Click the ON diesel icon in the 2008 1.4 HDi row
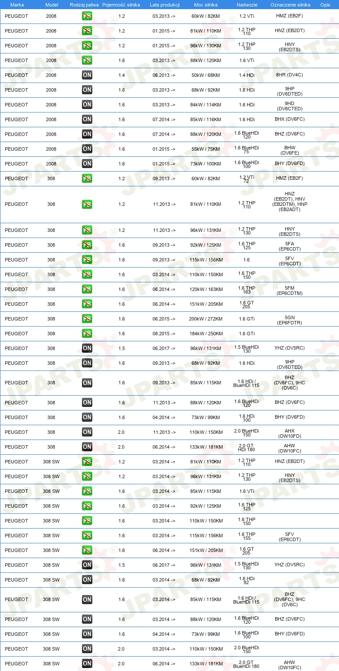This screenshot has width=339, height=671. click(x=87, y=75)
